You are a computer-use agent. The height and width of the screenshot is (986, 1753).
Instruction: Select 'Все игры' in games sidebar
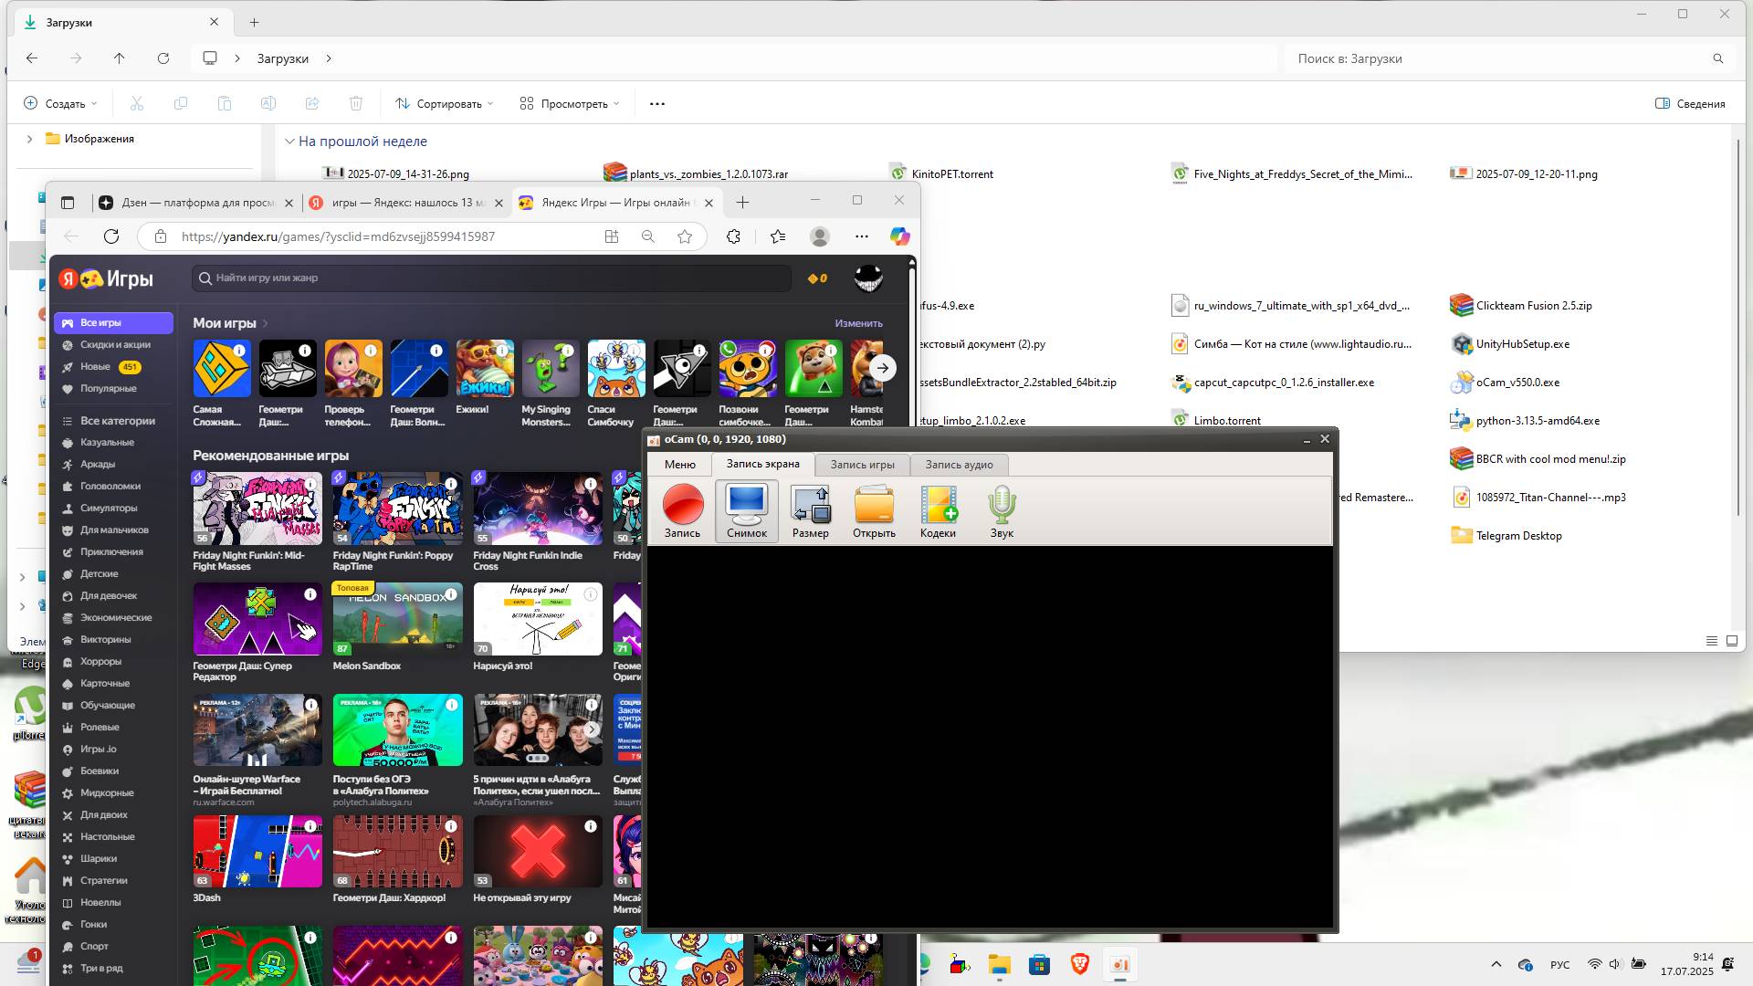[113, 323]
